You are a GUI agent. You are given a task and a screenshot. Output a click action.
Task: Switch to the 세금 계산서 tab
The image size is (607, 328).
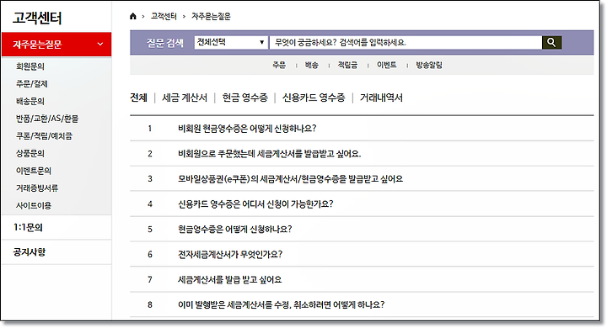click(185, 98)
